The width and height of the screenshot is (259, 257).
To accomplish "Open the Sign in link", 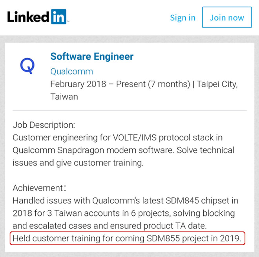I will pos(182,18).
